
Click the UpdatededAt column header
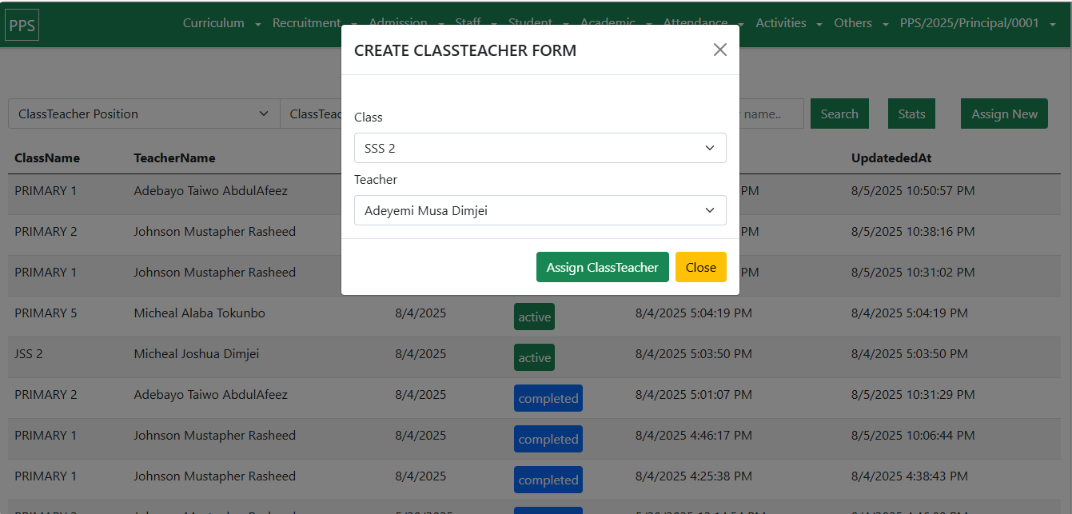tap(891, 157)
